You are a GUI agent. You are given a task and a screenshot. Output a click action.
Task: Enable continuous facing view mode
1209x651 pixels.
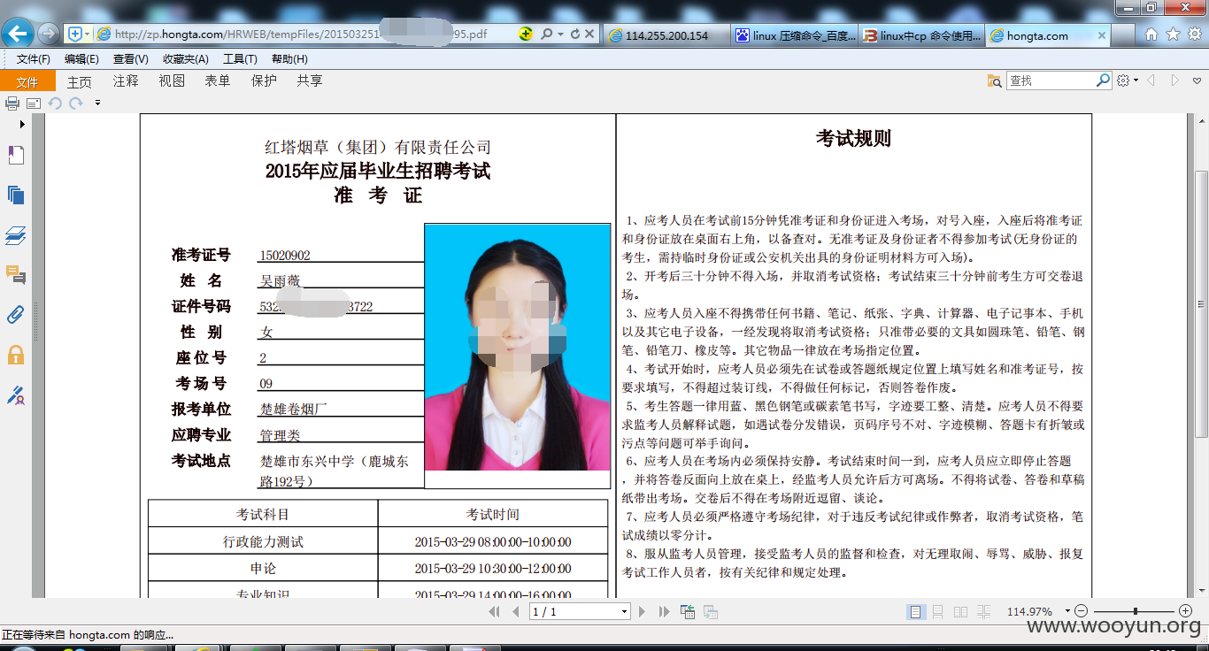982,611
